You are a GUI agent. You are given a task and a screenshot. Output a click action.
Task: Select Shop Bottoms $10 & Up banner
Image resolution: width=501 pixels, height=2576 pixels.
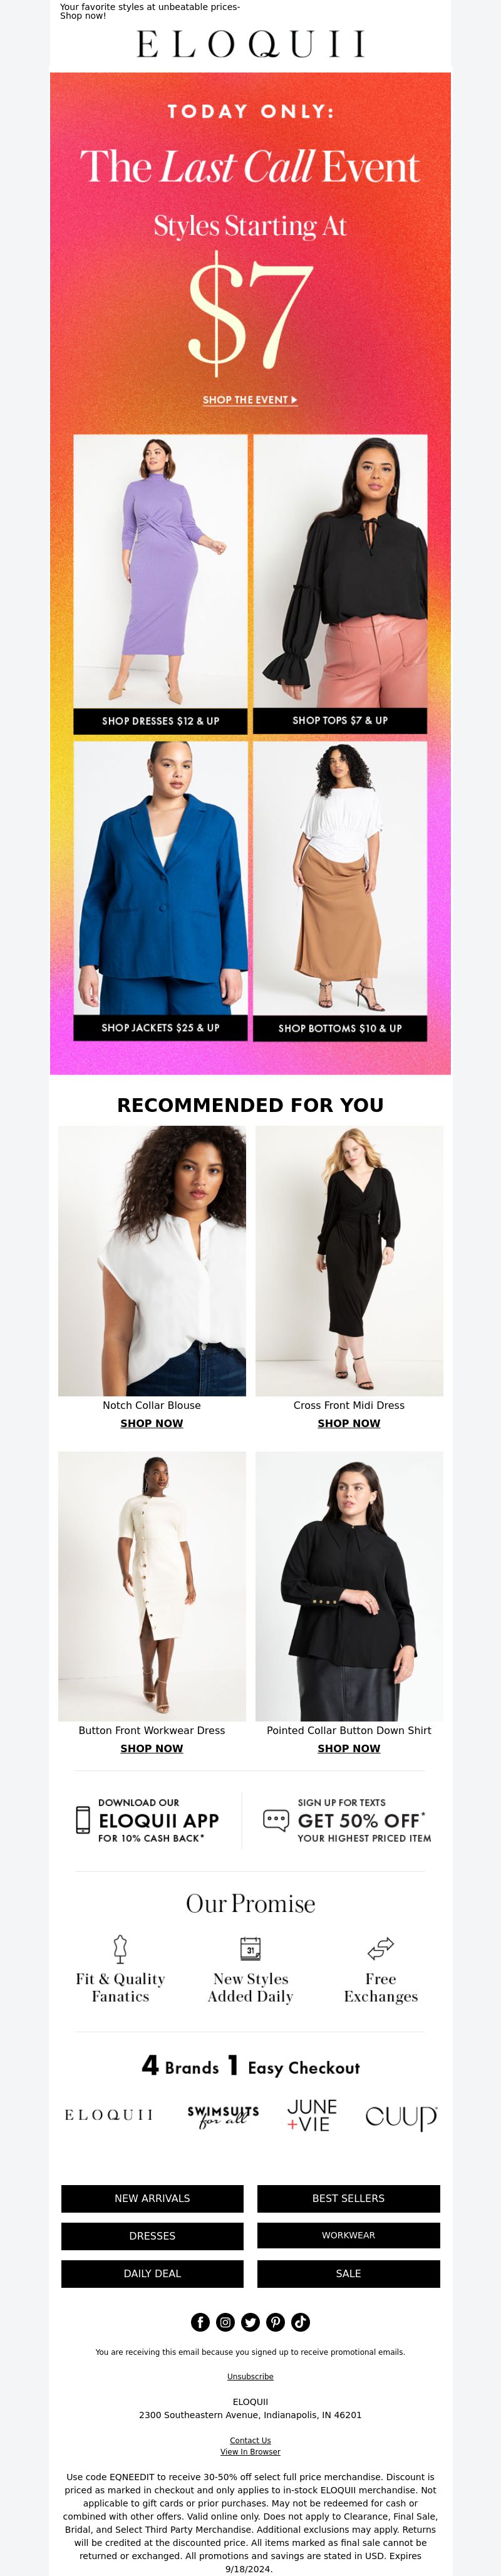[x=340, y=1027]
